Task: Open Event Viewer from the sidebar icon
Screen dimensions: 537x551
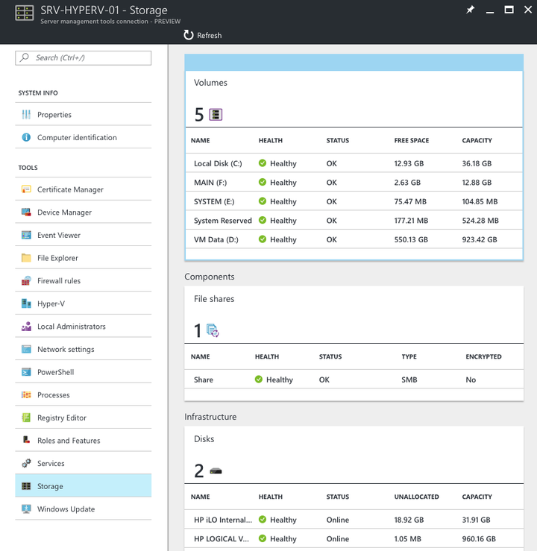Action: coord(26,235)
